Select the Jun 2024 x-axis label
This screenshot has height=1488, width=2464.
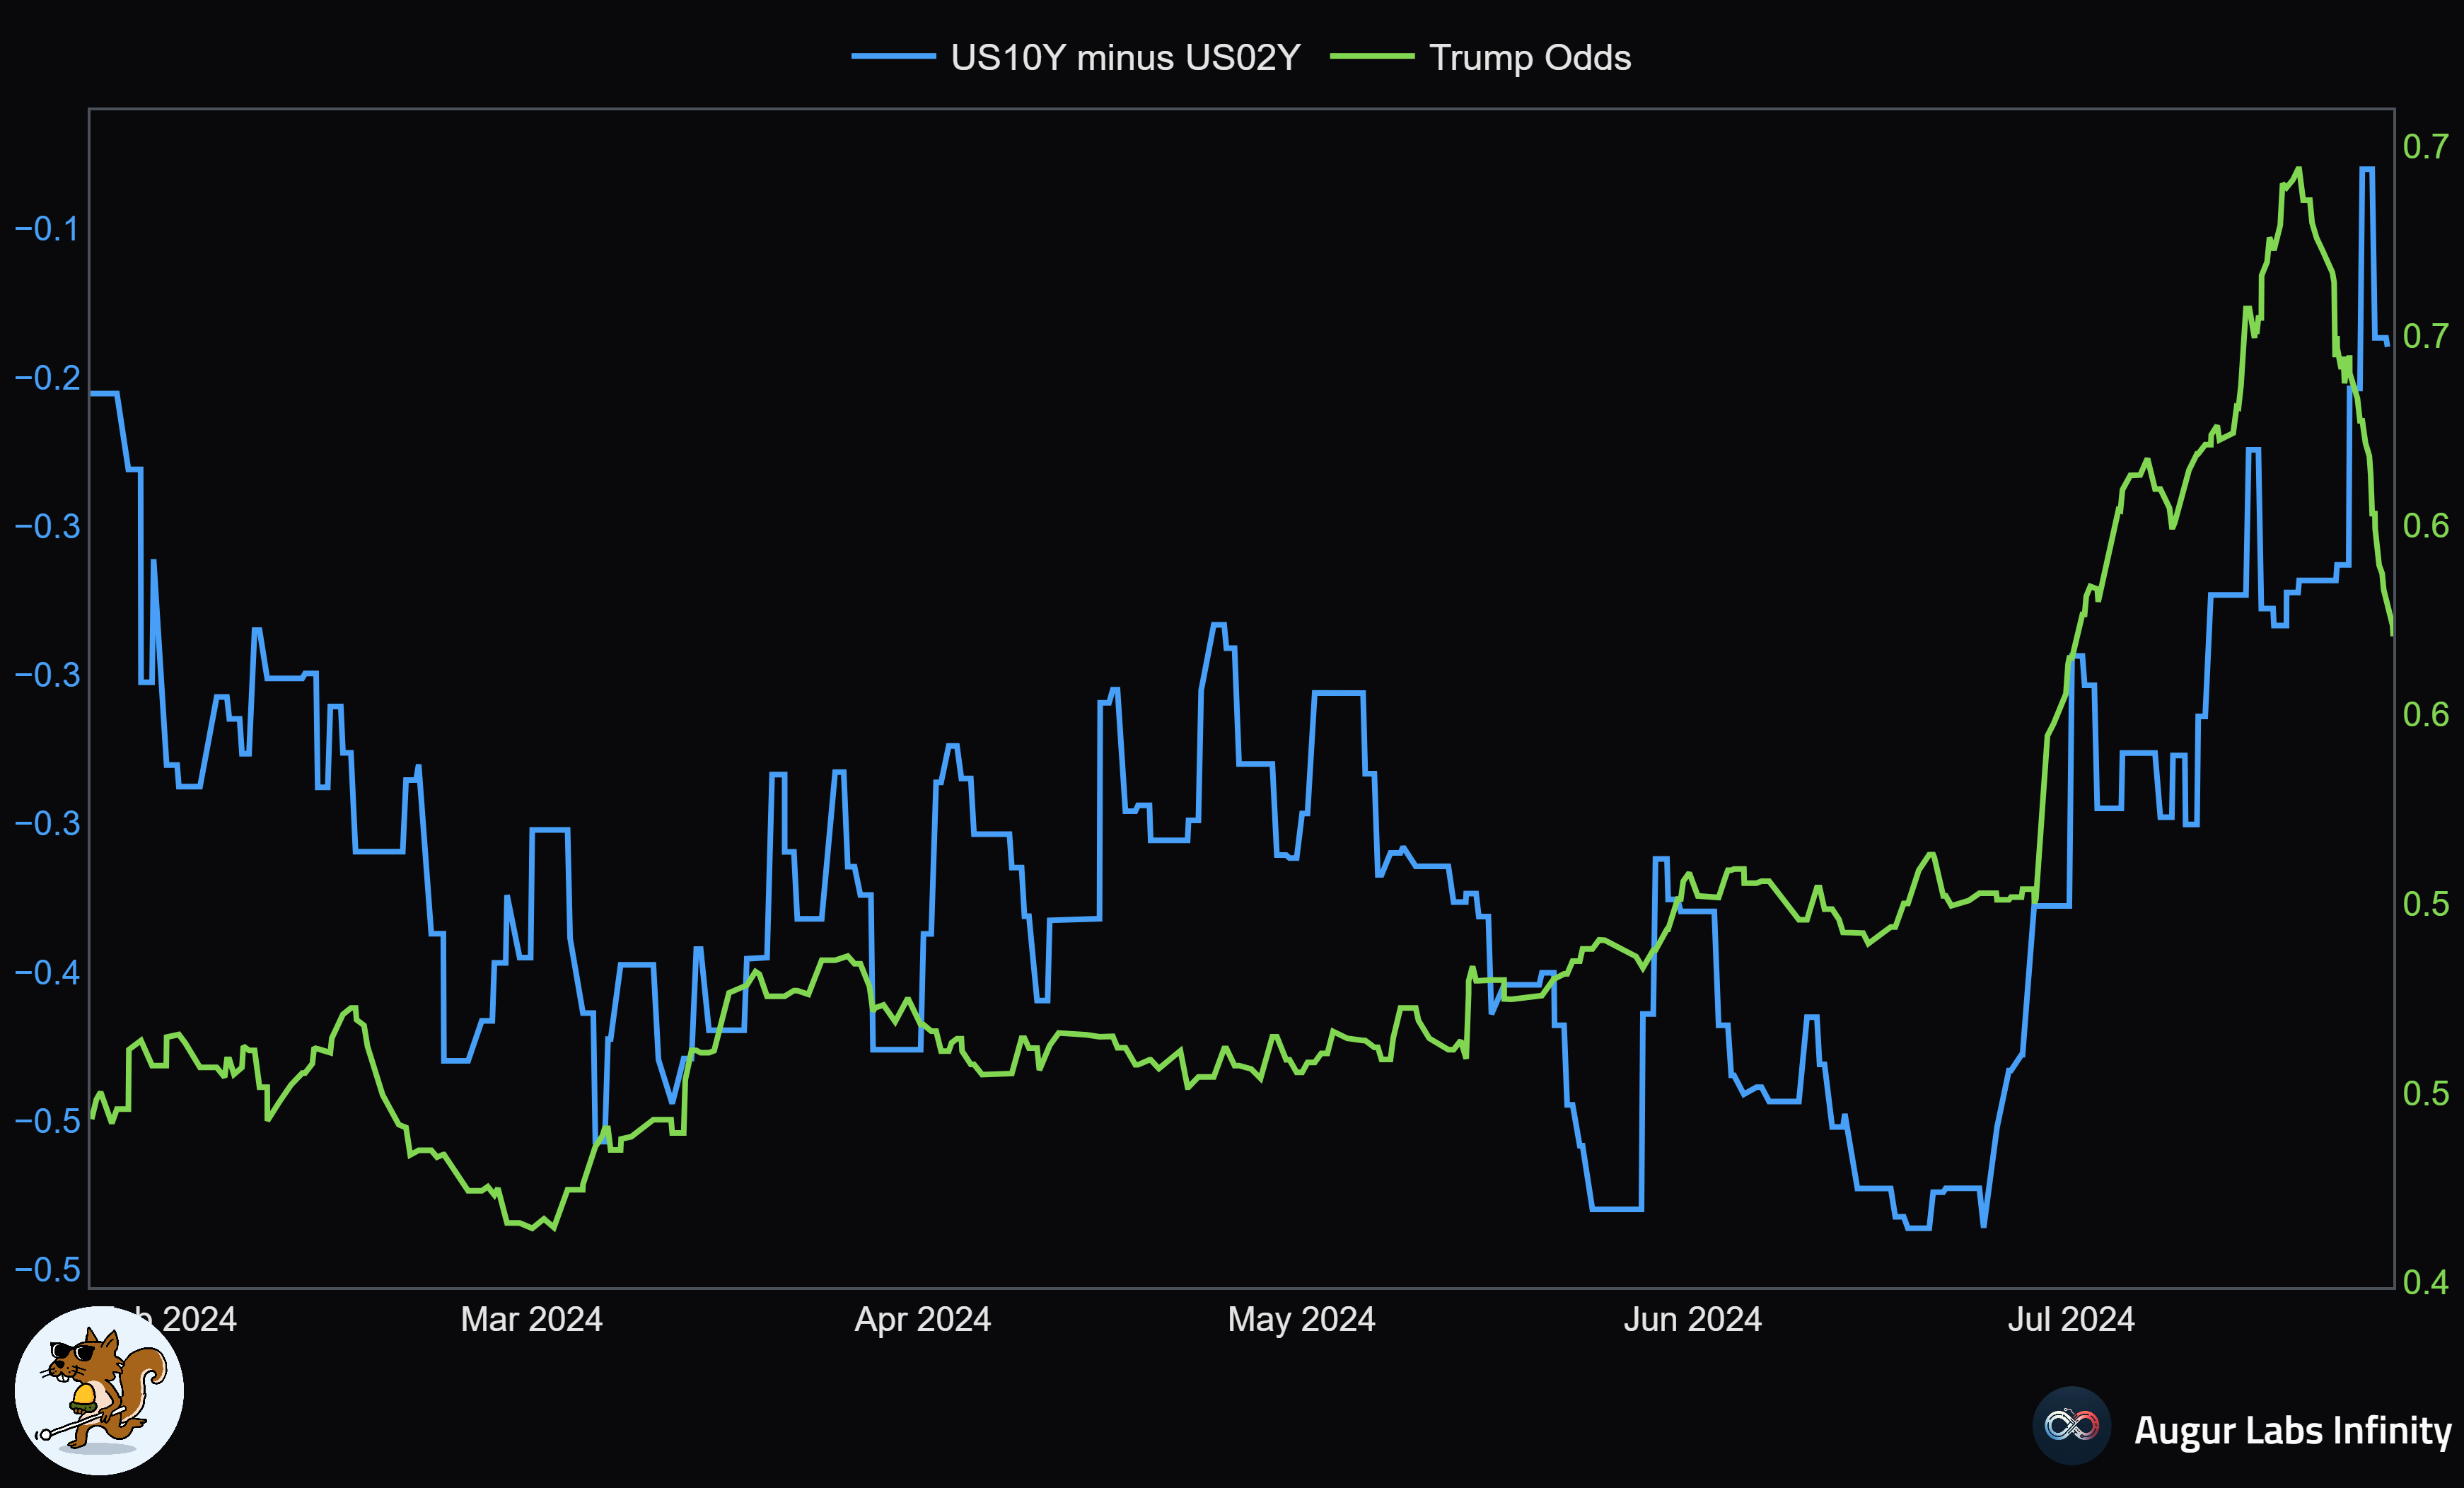click(x=1692, y=1319)
